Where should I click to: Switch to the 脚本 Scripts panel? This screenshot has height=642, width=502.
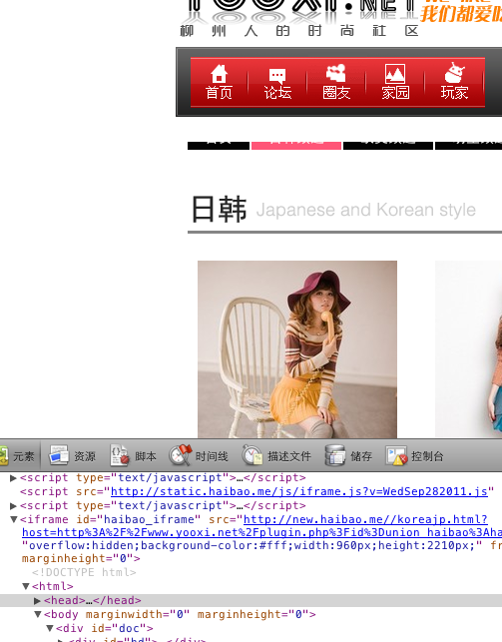[134, 455]
